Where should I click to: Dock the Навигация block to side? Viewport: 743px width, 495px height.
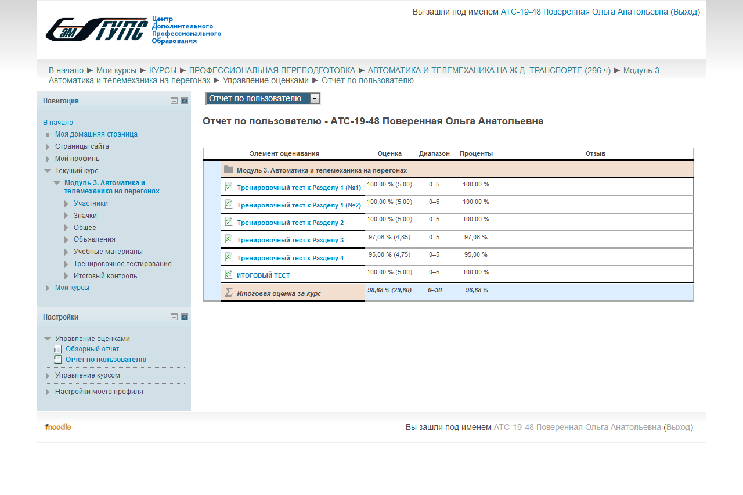pos(185,101)
